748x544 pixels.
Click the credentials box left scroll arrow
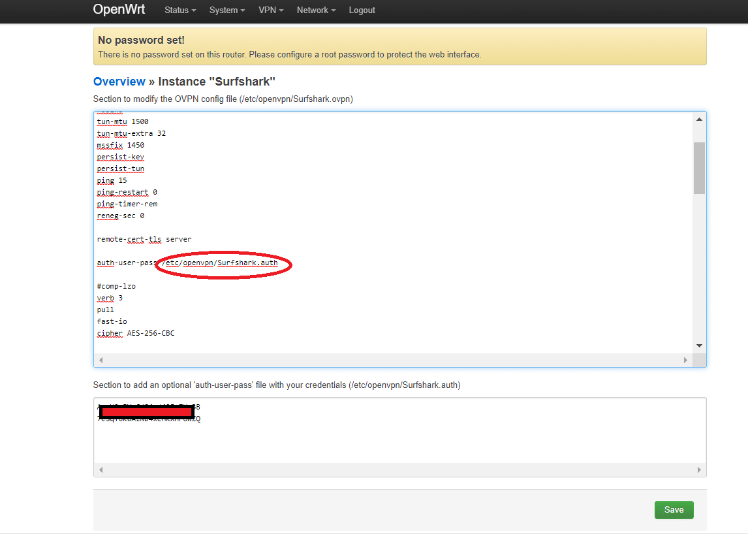(101, 470)
